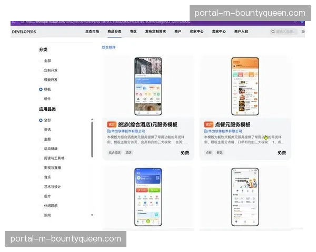316x252 pixels.
Task: Click the browser address bar URL
Action: [108, 22]
